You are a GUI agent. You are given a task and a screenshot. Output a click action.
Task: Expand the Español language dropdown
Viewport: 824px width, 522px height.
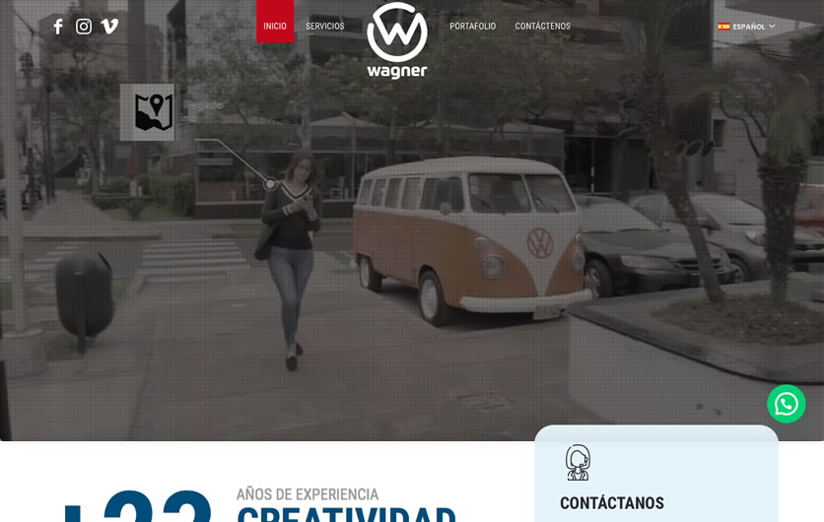(747, 27)
